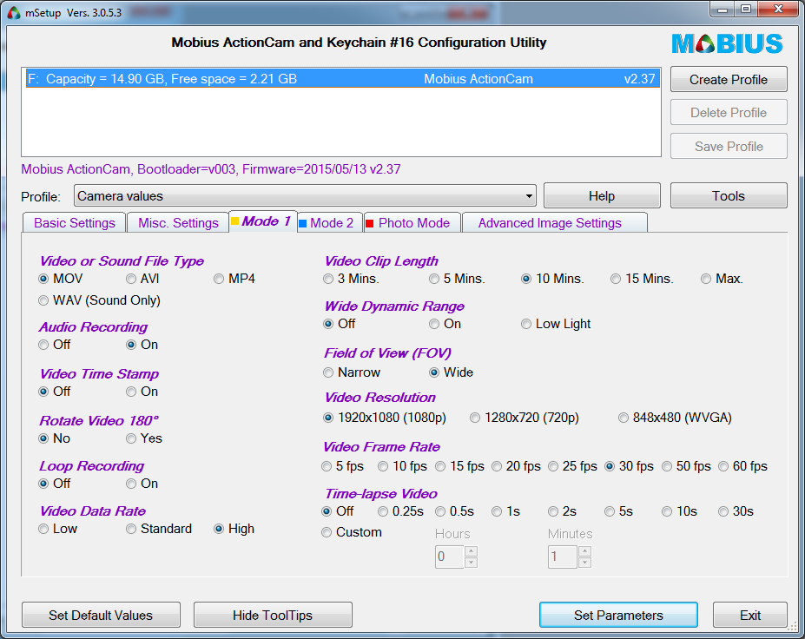This screenshot has width=805, height=639.
Task: Select 5 Mins. clip length
Action: [458, 279]
